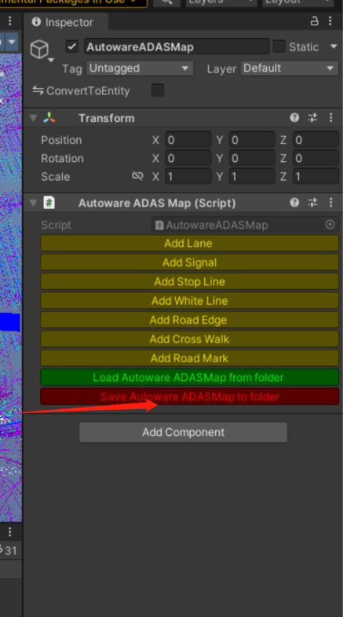Click the Add Stop Line button
The width and height of the screenshot is (343, 617).
point(189,282)
